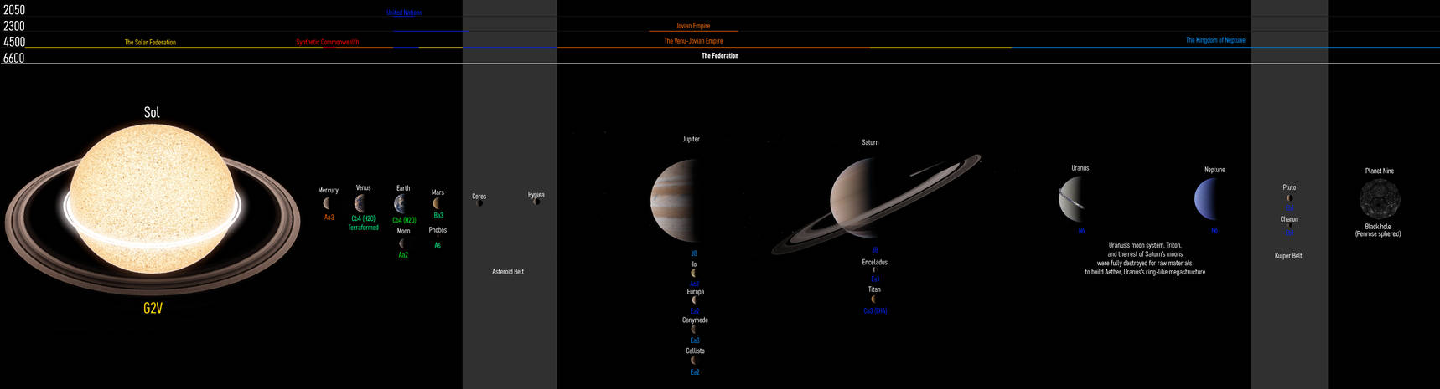
Task: Click the green 'Terraformed' label under Venus
Action: point(363,228)
